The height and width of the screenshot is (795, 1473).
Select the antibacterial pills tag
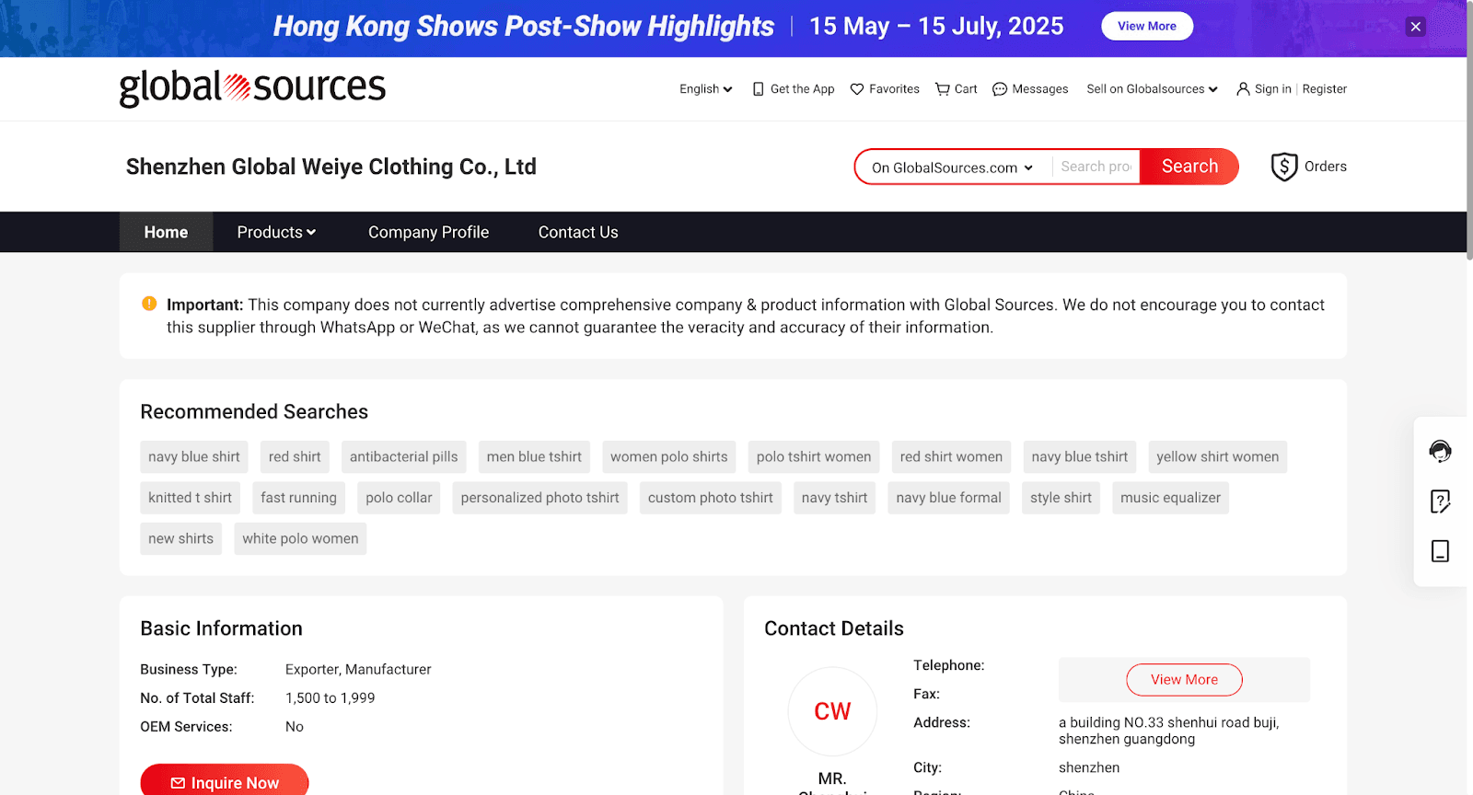[403, 456]
